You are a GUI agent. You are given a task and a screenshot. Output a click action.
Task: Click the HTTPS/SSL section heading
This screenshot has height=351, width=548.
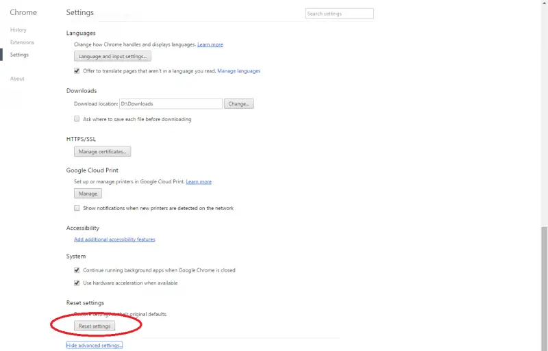click(81, 139)
